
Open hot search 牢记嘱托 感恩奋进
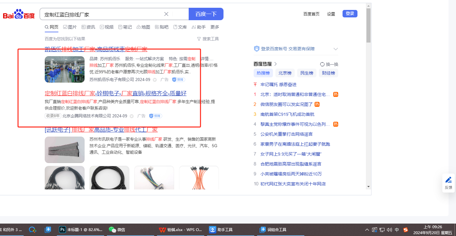point(279,84)
